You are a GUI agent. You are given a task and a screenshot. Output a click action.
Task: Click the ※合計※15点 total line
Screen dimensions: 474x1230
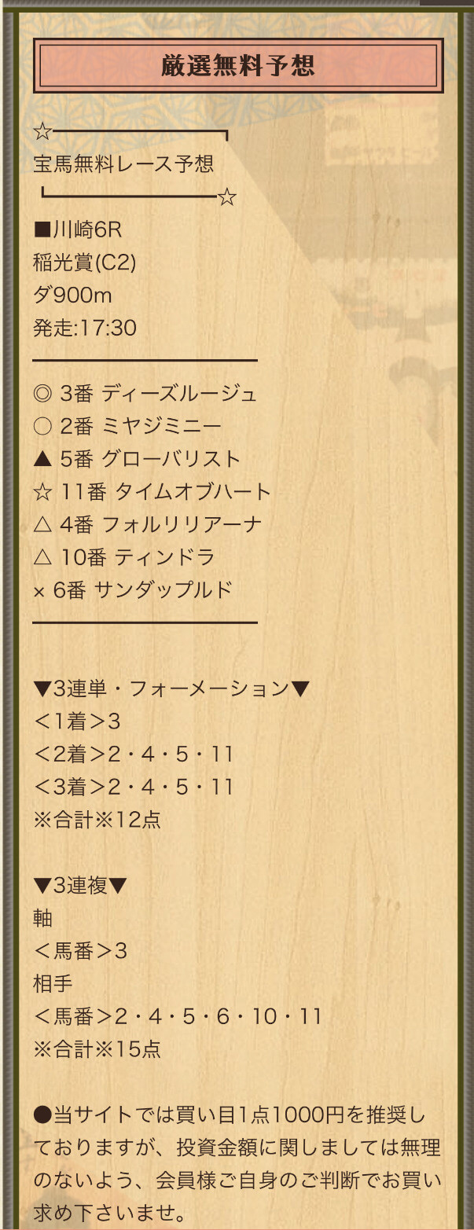[97, 1049]
